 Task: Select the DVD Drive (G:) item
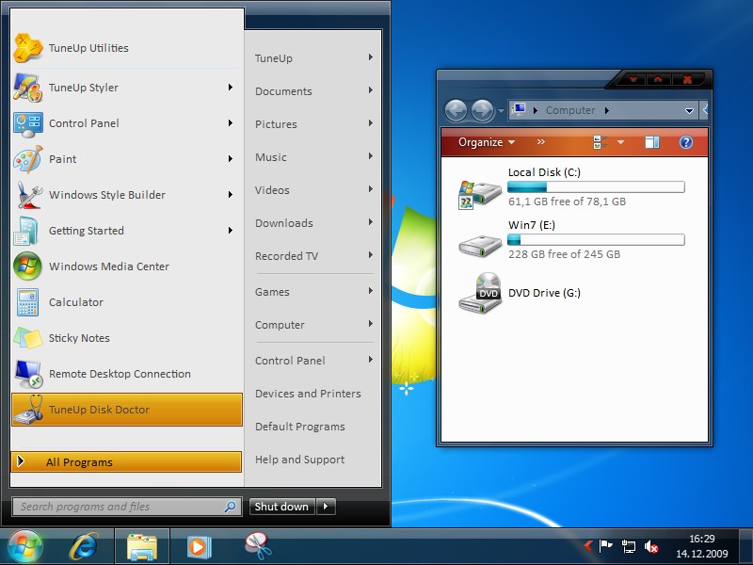[x=544, y=293]
